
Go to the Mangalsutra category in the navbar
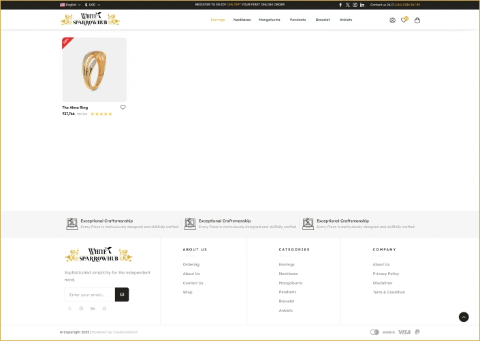click(x=269, y=20)
